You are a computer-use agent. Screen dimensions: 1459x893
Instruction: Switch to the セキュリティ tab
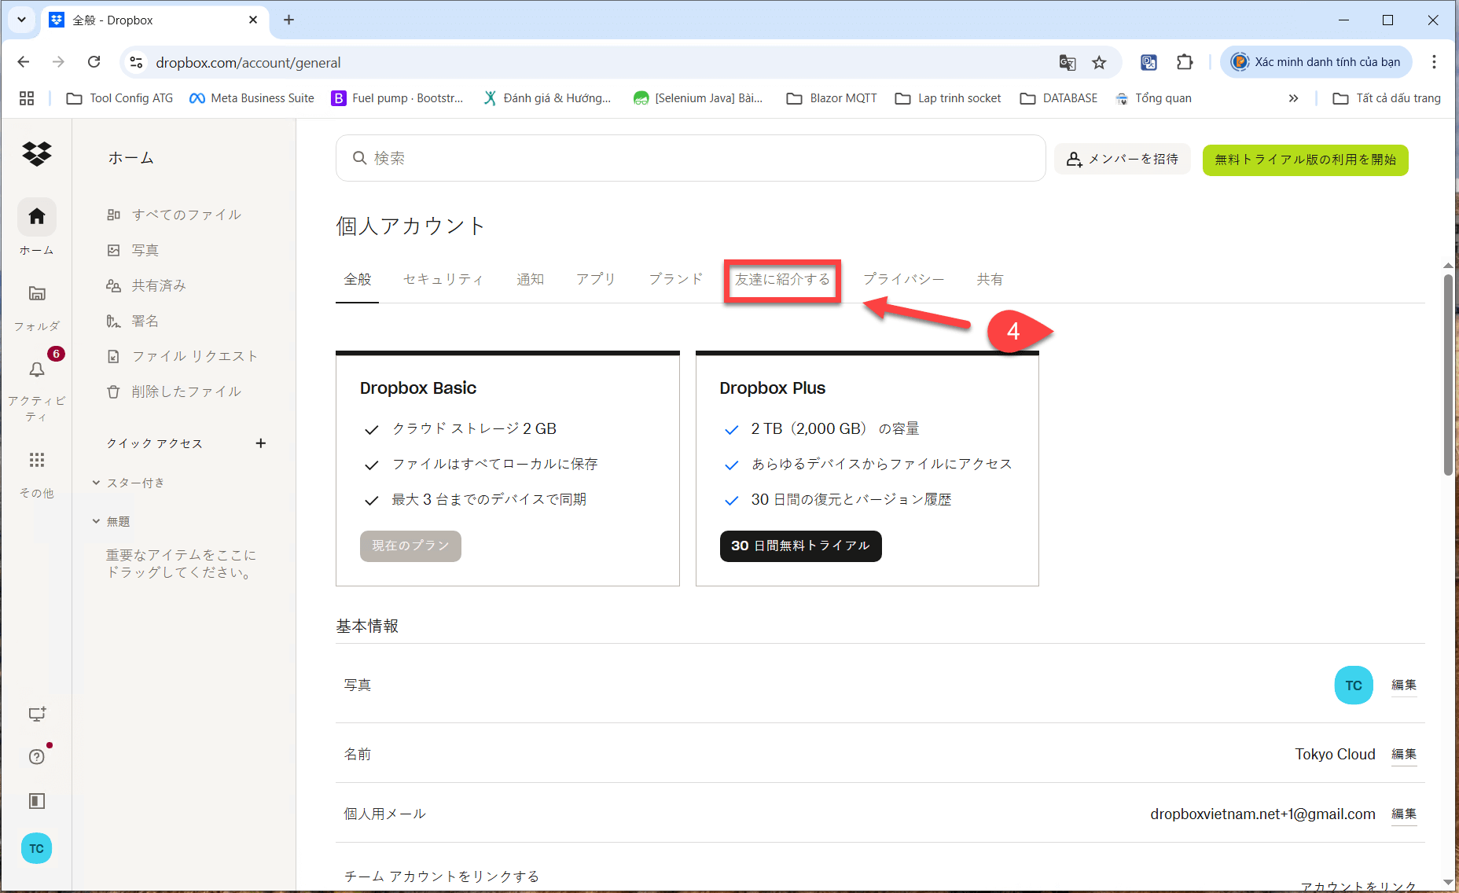[443, 279]
